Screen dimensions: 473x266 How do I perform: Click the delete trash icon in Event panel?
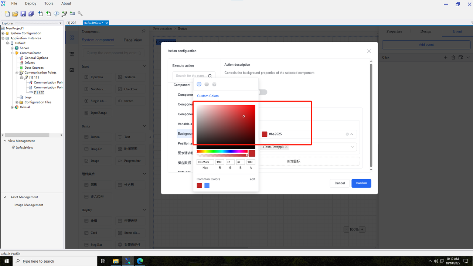[453, 58]
